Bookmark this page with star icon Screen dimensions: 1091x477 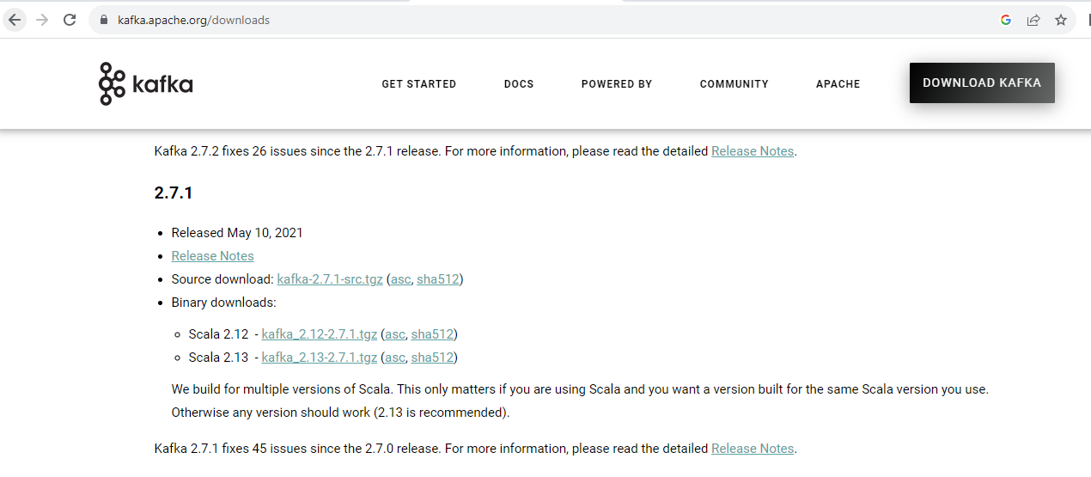point(1061,20)
